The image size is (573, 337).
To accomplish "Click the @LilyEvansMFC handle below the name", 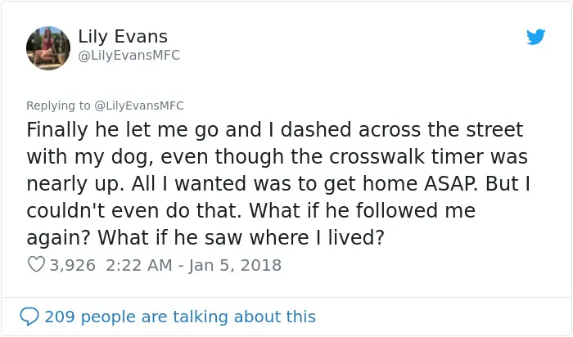I will 129,55.
